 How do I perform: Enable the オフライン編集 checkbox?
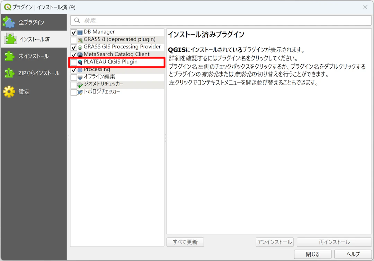coord(74,77)
